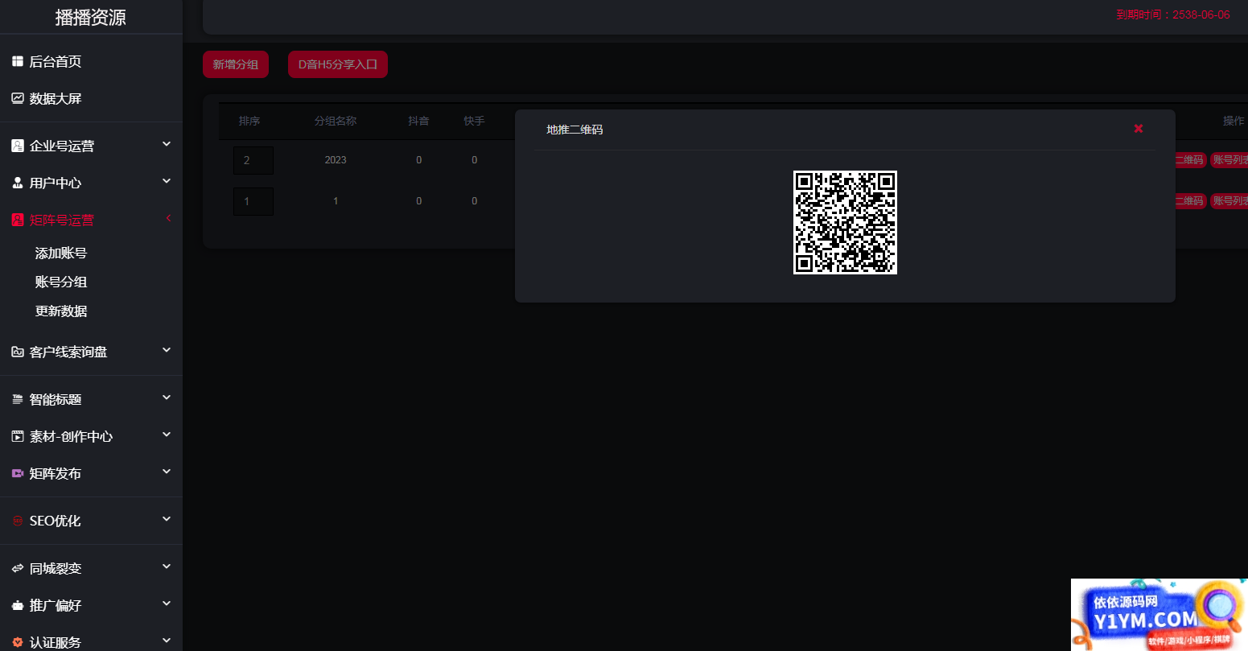Select 矩阵号运营 menu label
1248x651 pixels.
tap(62, 220)
